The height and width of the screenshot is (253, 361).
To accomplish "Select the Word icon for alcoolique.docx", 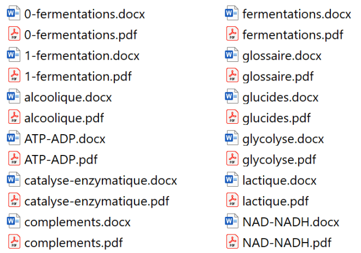I will coord(14,97).
